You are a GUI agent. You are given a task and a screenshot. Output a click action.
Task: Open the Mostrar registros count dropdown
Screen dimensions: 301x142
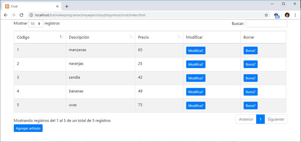pos(36,24)
